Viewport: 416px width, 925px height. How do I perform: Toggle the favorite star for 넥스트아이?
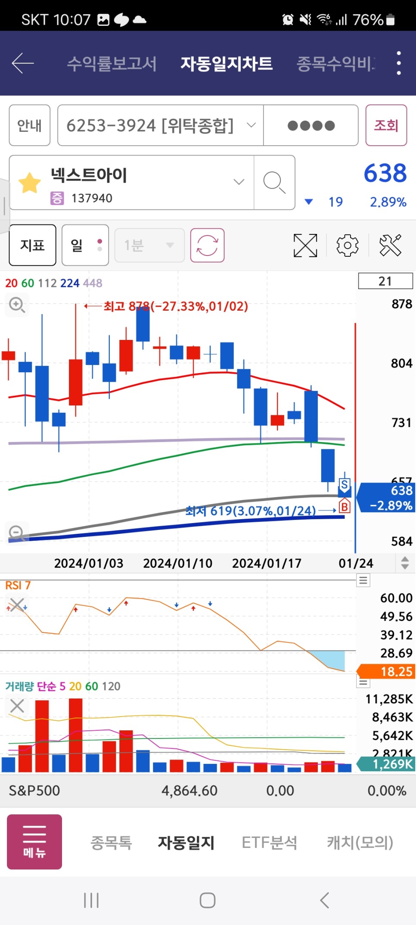click(x=30, y=183)
